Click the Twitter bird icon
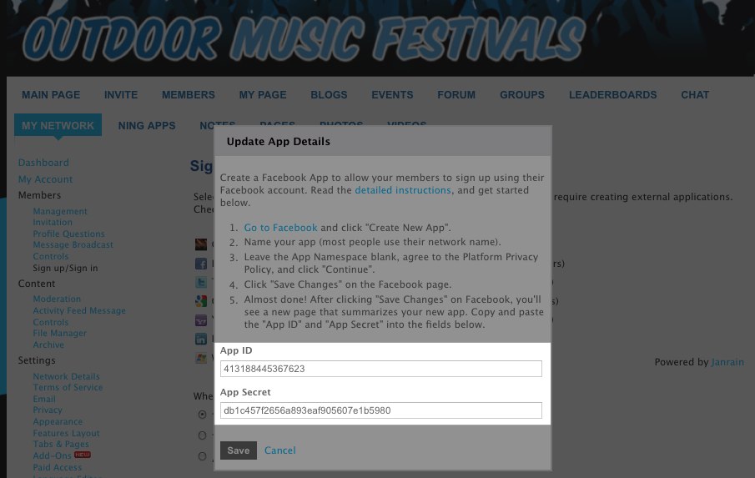 [x=201, y=283]
